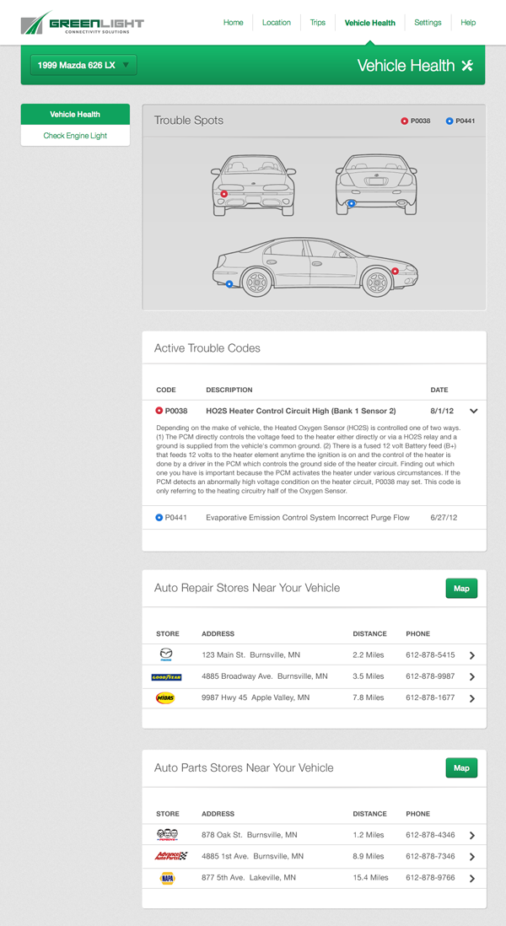This screenshot has height=926, width=506.
Task: Click the 2.2 Miles distance value
Action: click(x=369, y=655)
